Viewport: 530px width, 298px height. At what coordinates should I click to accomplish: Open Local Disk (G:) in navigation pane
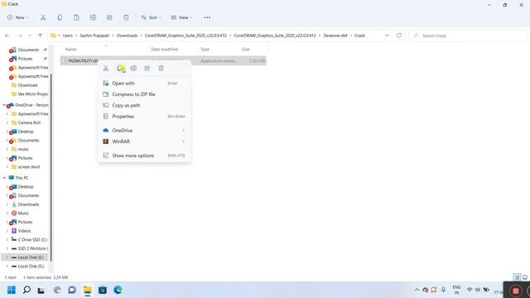(x=31, y=267)
